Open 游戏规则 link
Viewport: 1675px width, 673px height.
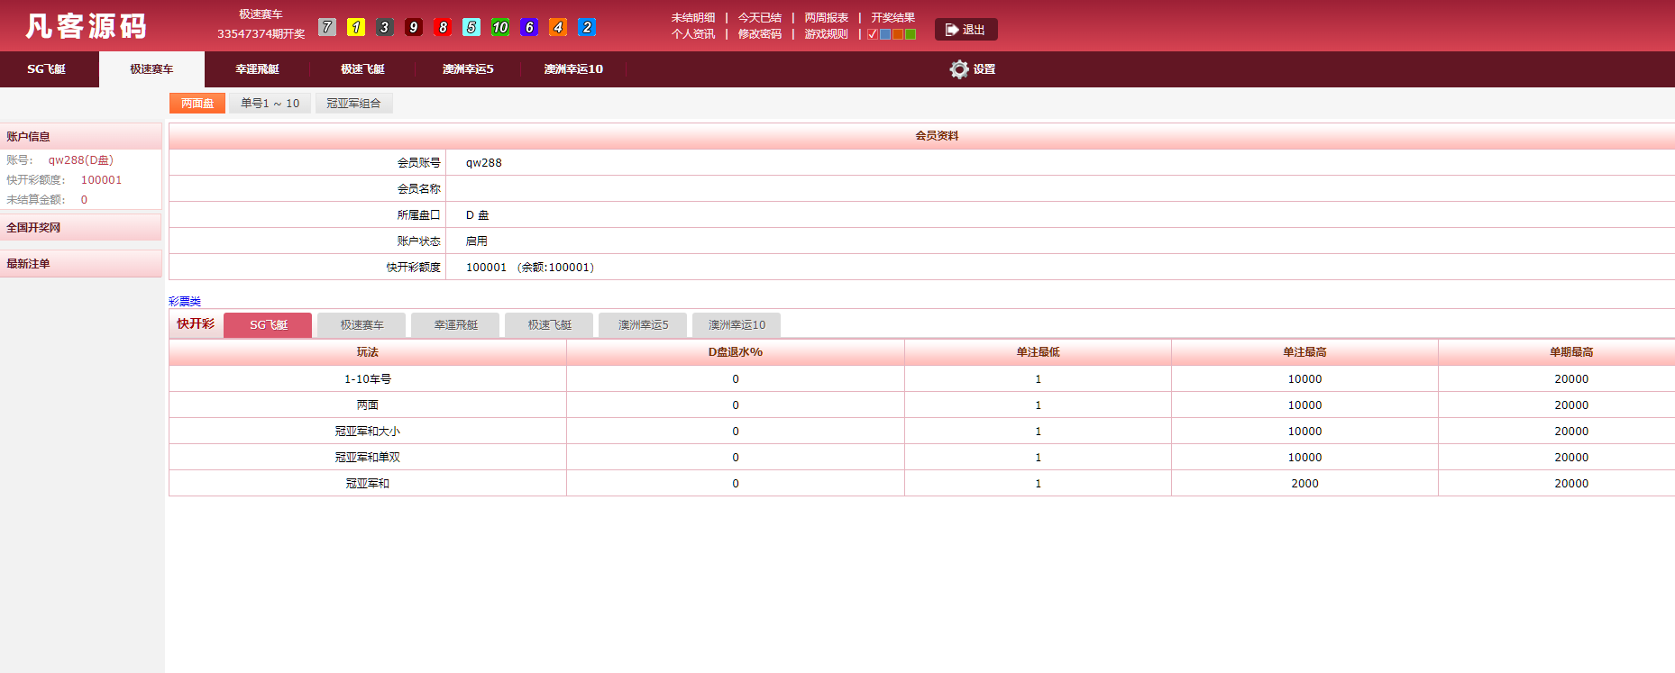pos(827,34)
